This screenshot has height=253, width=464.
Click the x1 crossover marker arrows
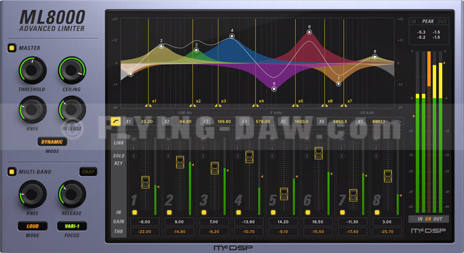coord(148,106)
